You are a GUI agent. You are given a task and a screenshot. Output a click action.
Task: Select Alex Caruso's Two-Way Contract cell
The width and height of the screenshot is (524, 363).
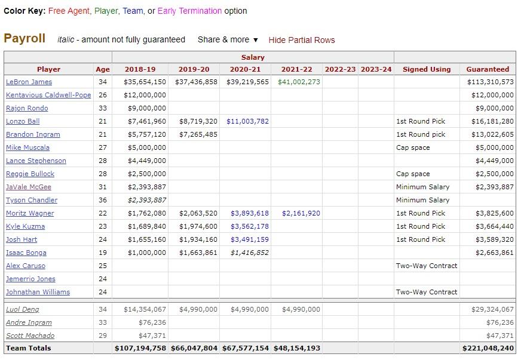pos(427,266)
